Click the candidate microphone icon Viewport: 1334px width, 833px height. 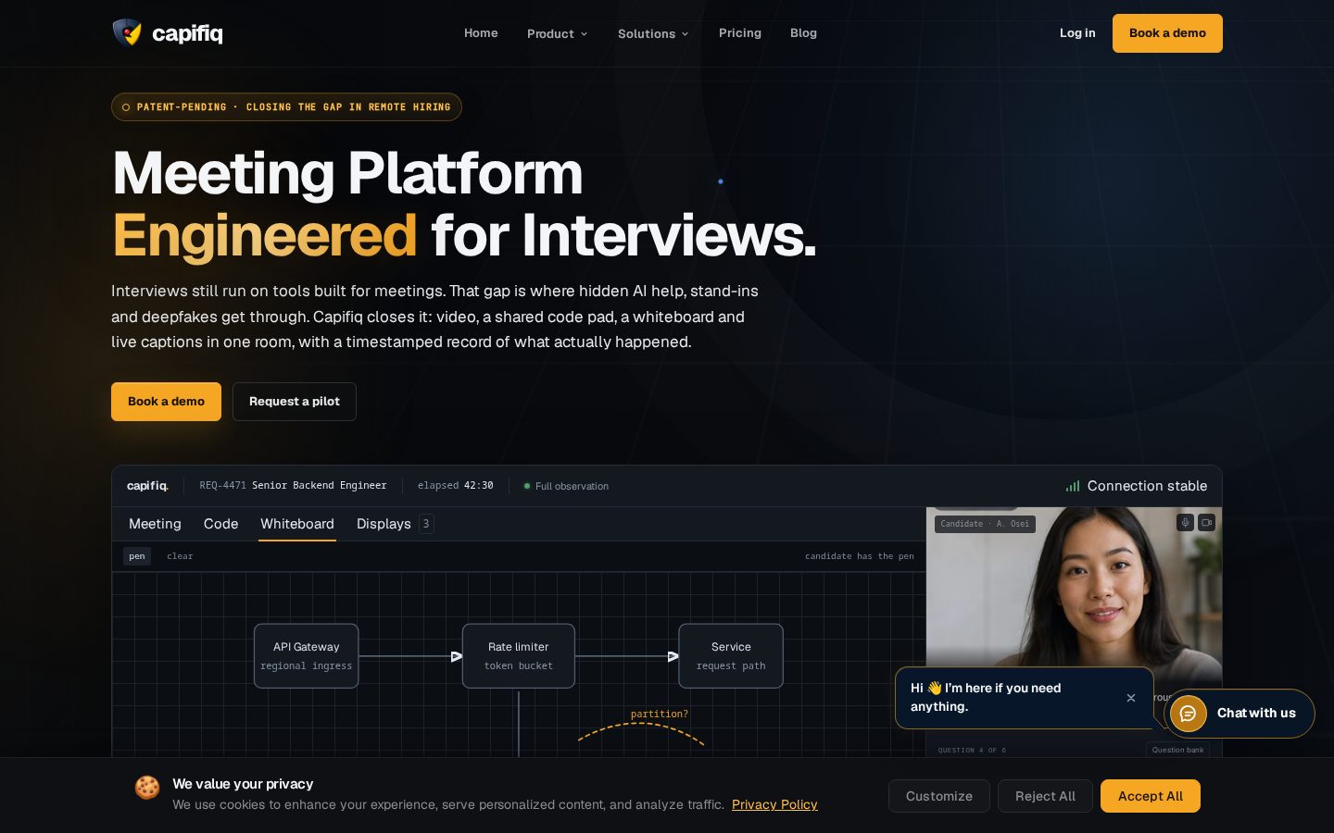[1185, 523]
